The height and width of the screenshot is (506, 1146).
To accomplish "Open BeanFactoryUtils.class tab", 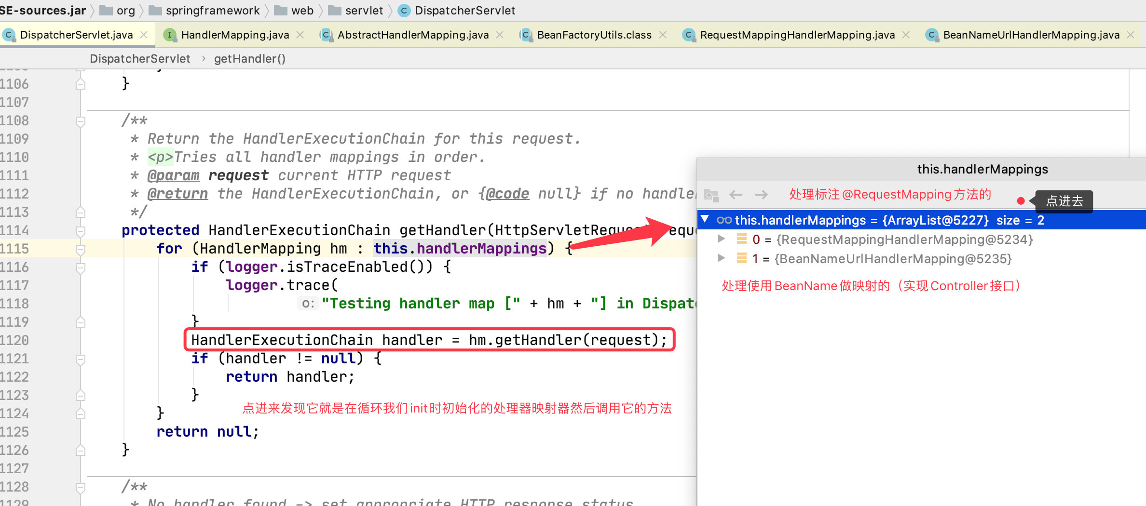I will [594, 35].
